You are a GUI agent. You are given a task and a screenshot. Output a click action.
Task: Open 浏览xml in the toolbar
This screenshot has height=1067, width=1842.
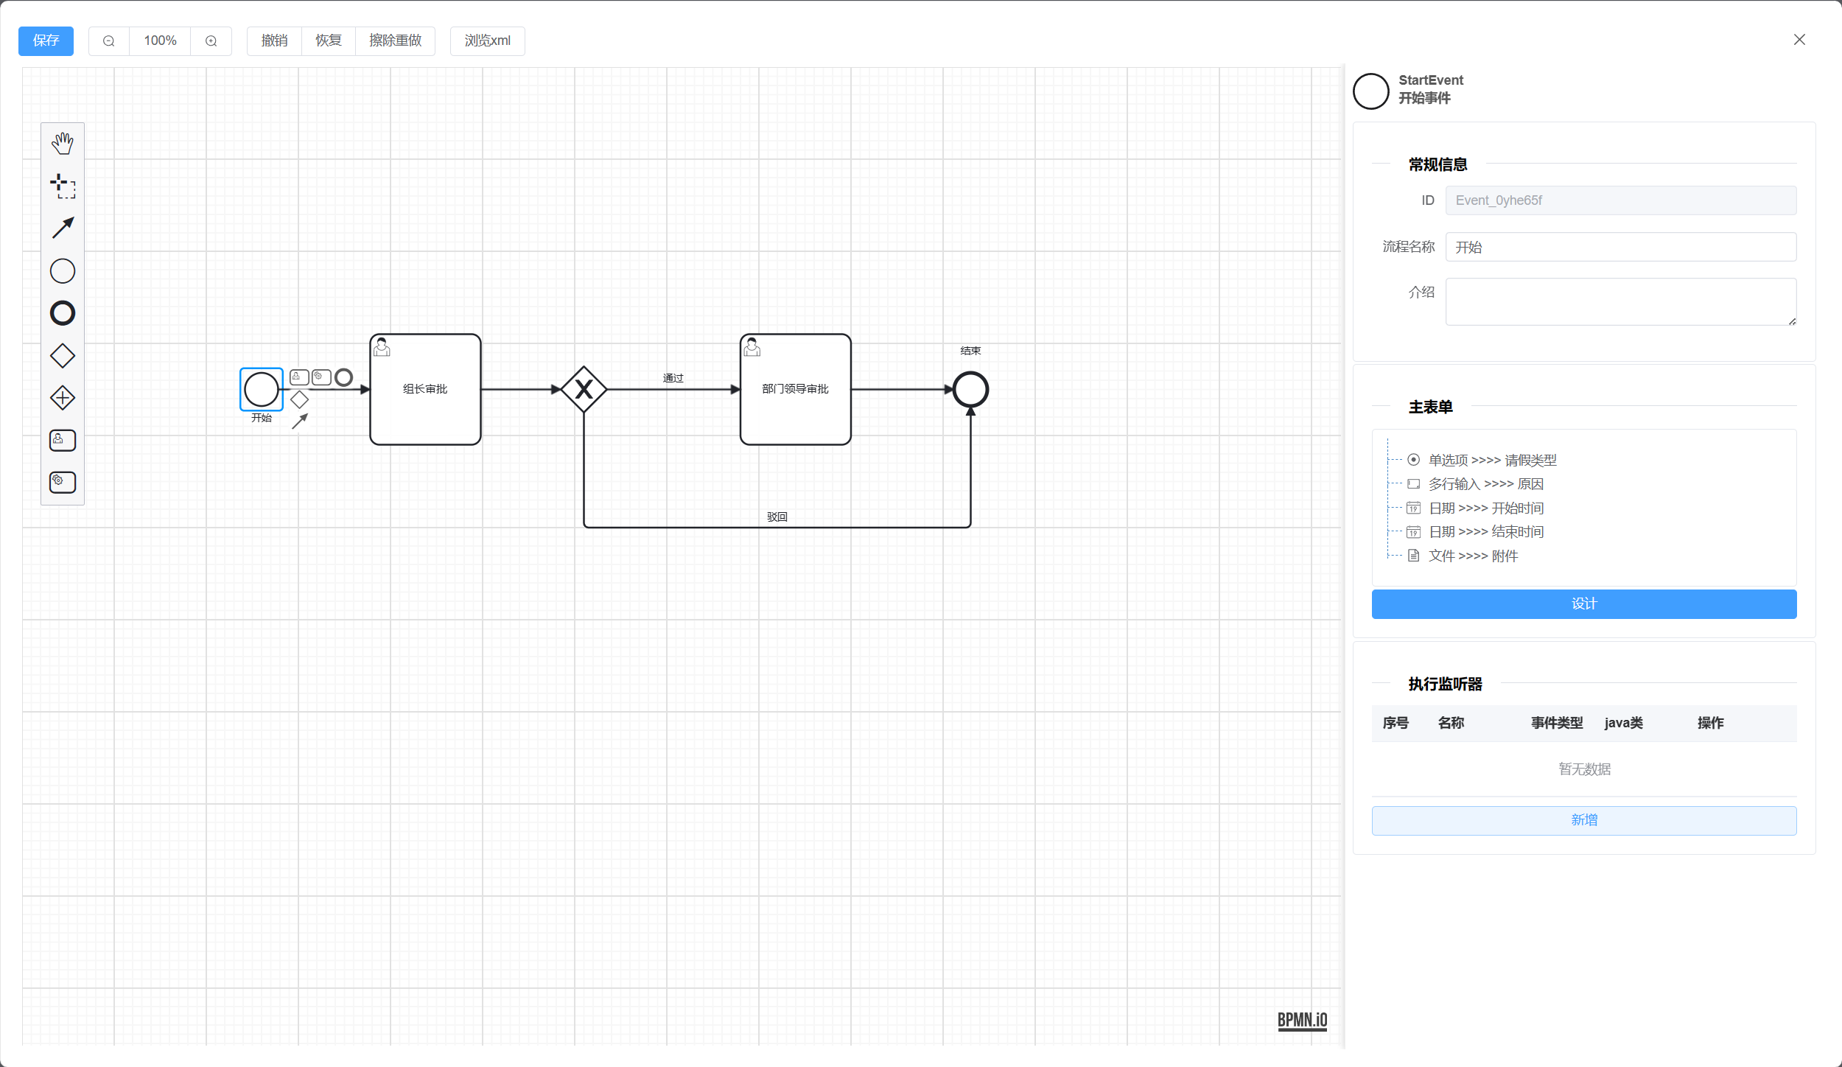[x=487, y=41]
